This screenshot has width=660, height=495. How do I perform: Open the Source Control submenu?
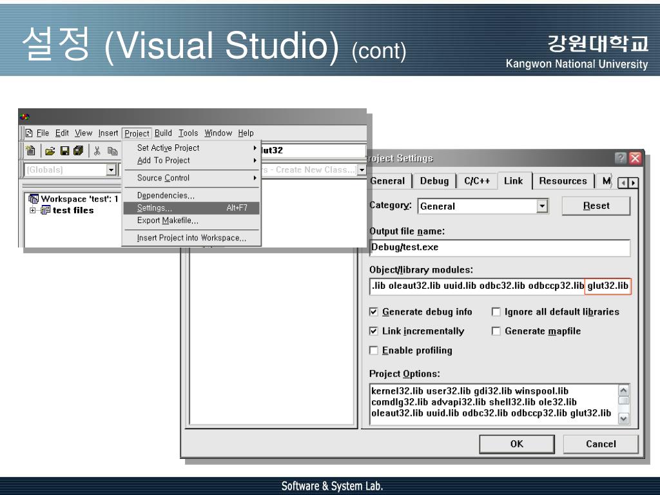point(192,178)
